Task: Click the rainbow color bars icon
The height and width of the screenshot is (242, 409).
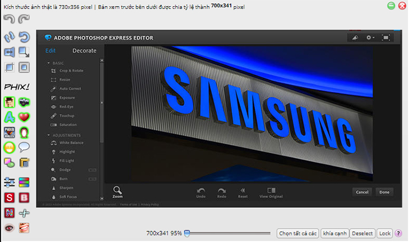Action: coord(24,182)
